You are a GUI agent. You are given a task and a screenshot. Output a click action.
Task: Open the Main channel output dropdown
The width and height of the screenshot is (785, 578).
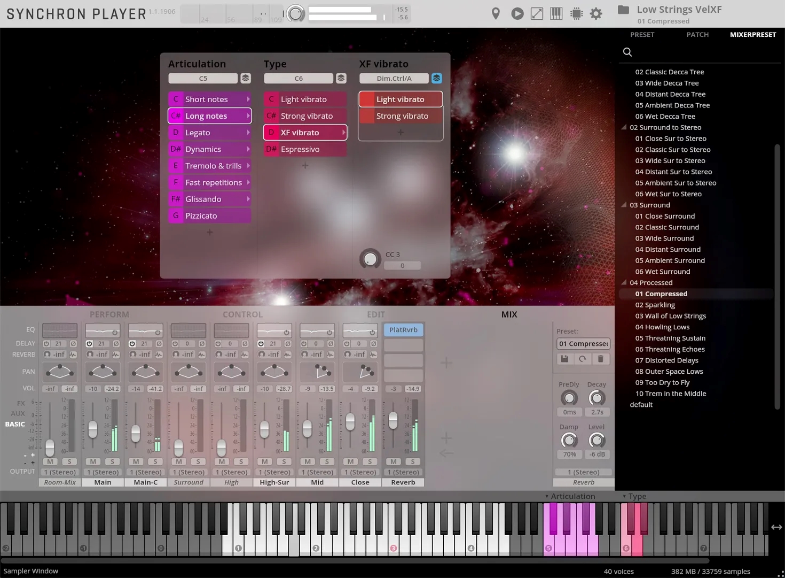[x=103, y=472]
